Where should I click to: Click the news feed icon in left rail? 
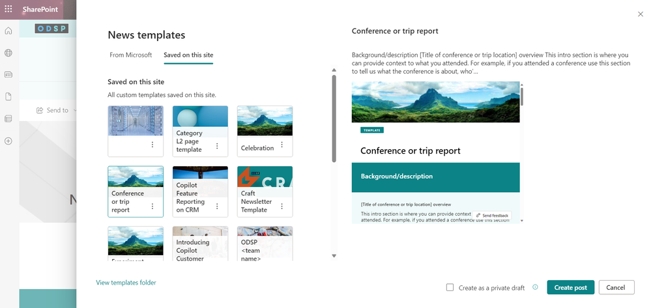(x=8, y=75)
